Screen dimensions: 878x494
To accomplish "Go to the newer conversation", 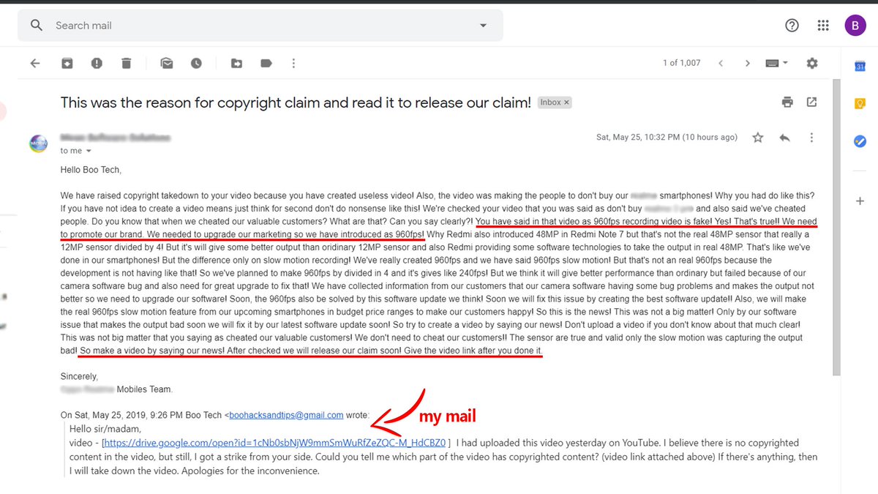I will pyautogui.click(x=721, y=64).
